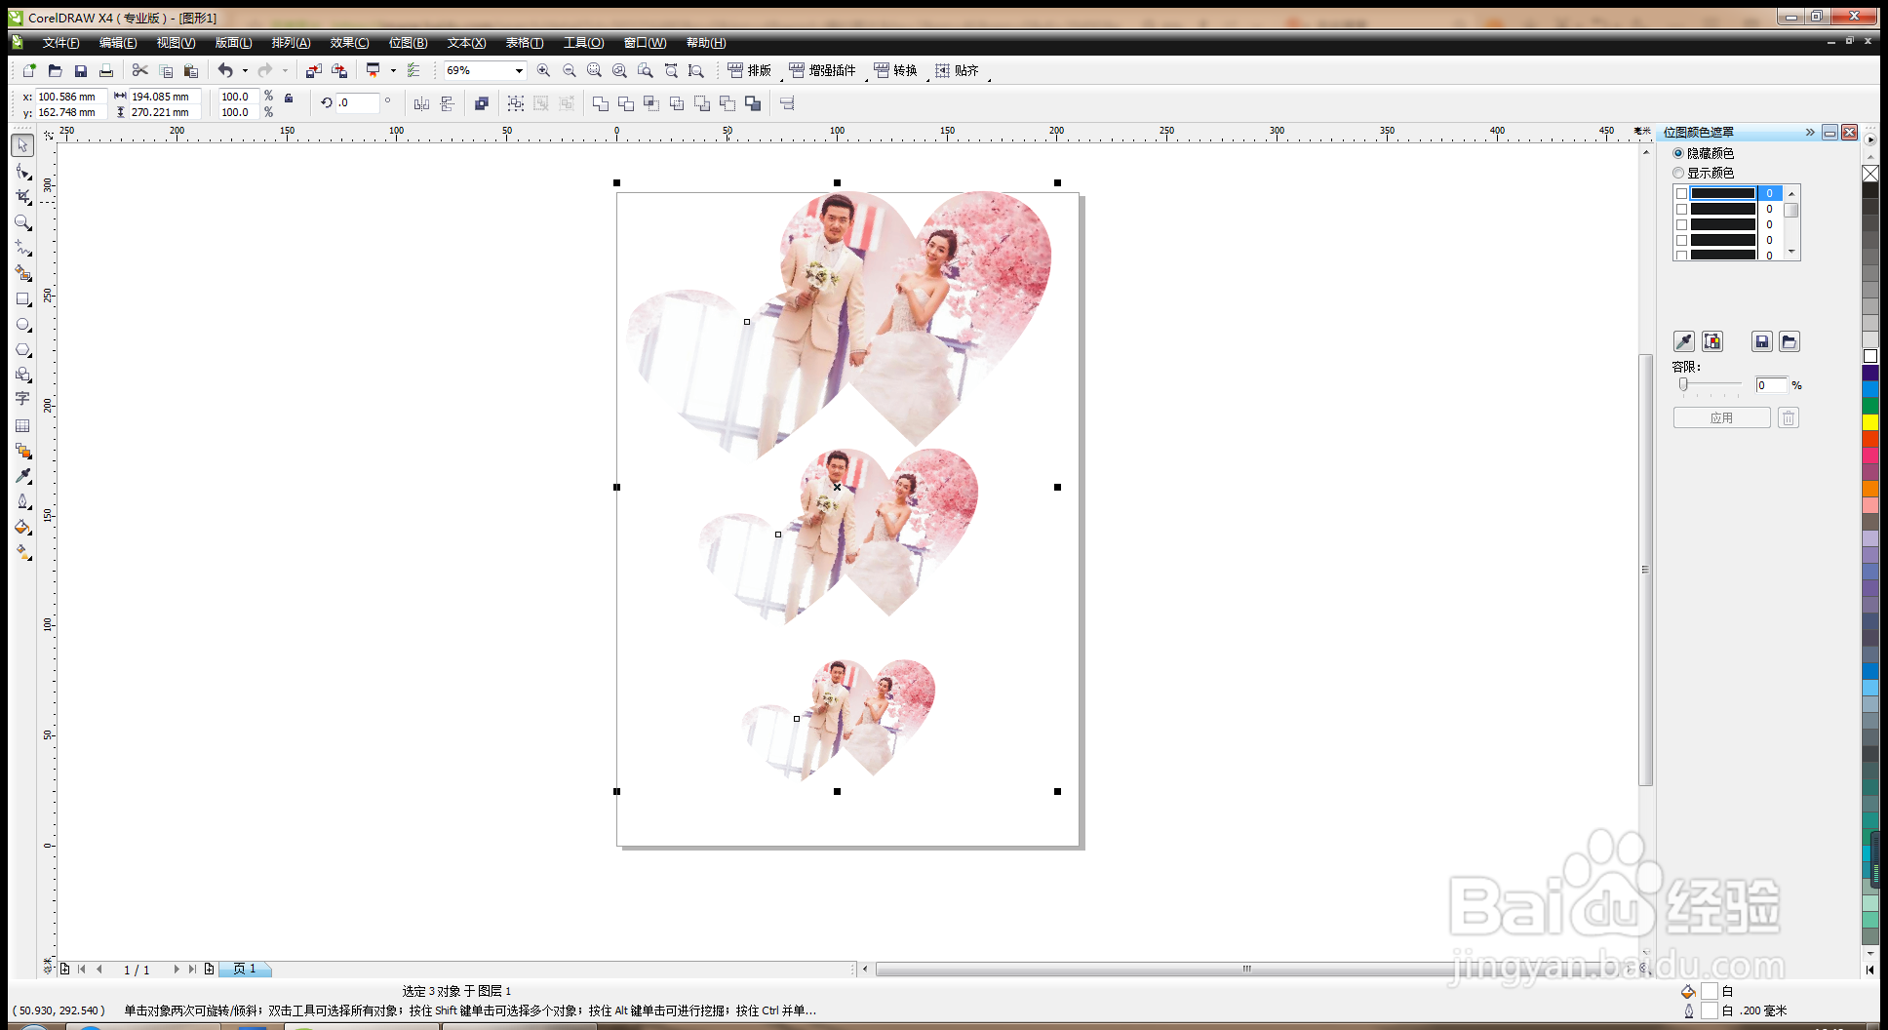Select the Polygon tool
The height and width of the screenshot is (1030, 1888).
[x=22, y=349]
